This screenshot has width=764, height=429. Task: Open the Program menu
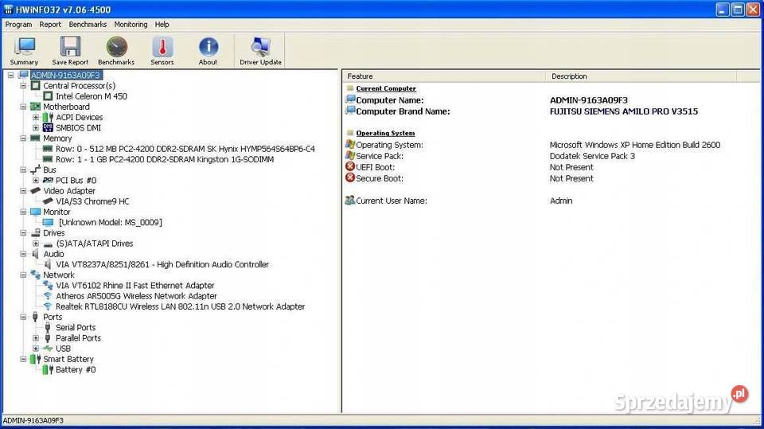(18, 25)
